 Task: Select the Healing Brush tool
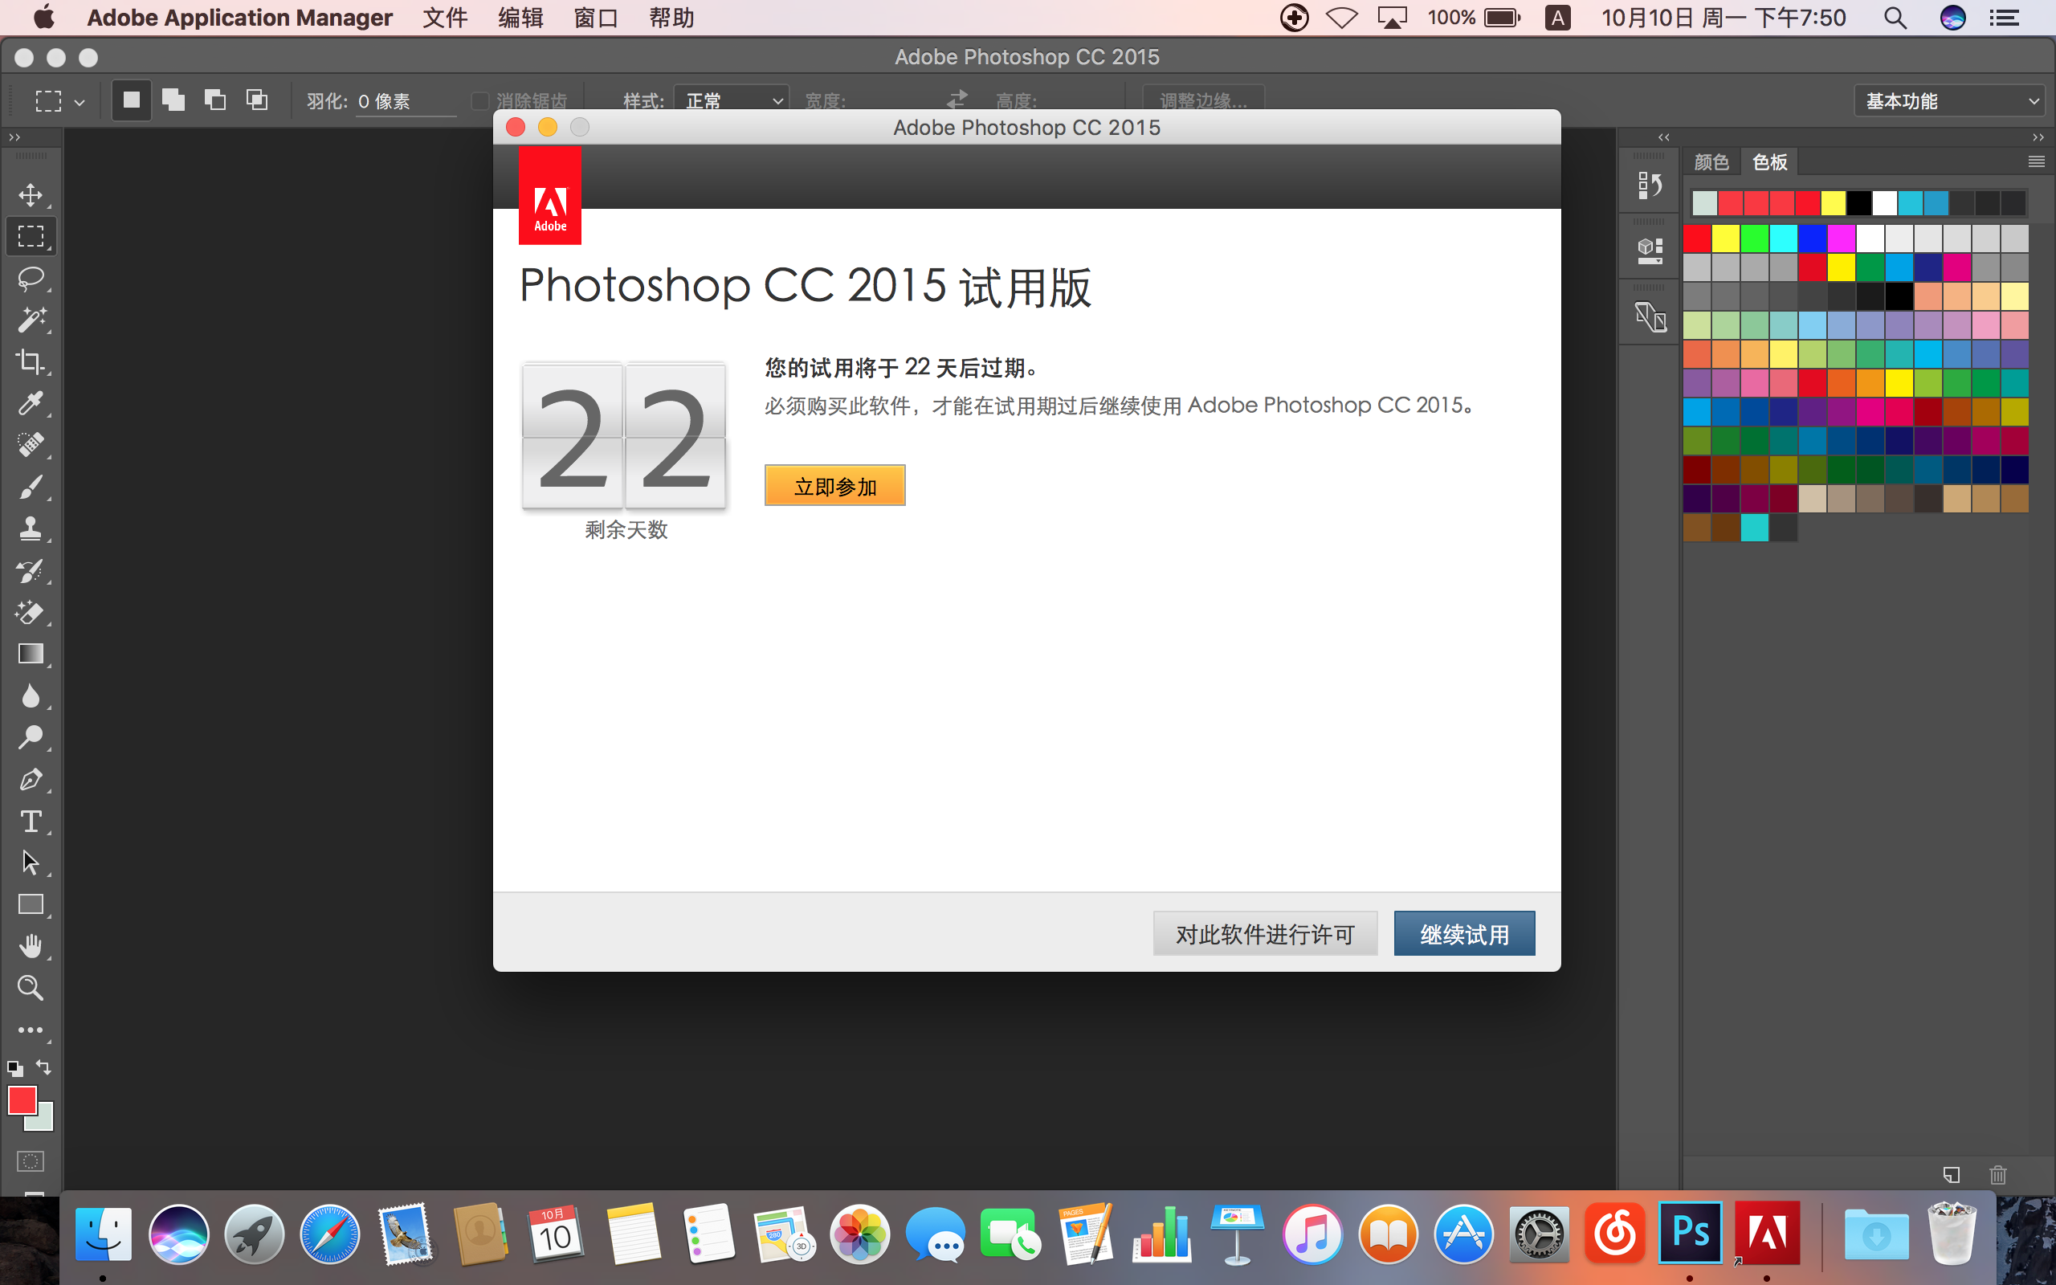(x=31, y=444)
